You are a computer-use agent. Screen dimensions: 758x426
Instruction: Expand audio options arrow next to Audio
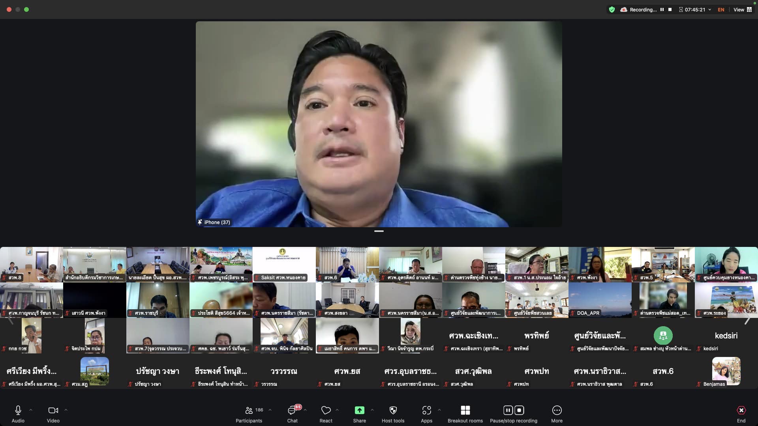(31, 410)
